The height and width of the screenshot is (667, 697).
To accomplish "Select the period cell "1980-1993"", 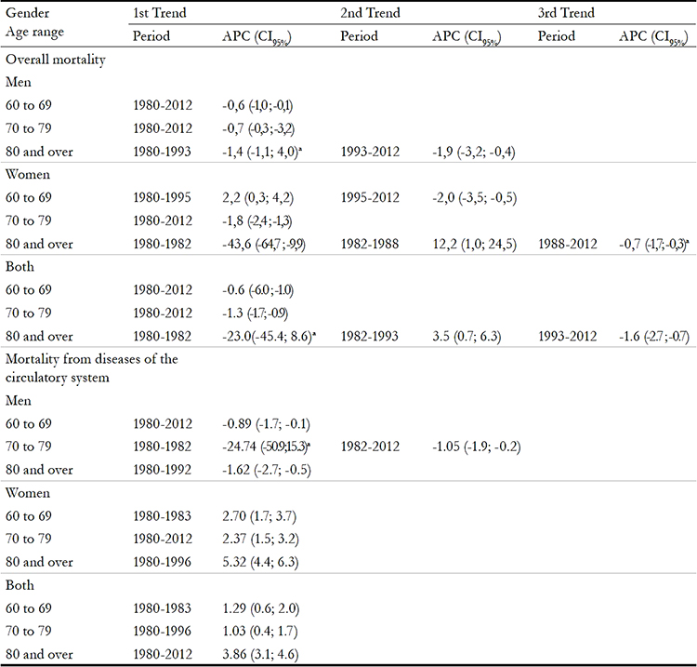I will (162, 150).
